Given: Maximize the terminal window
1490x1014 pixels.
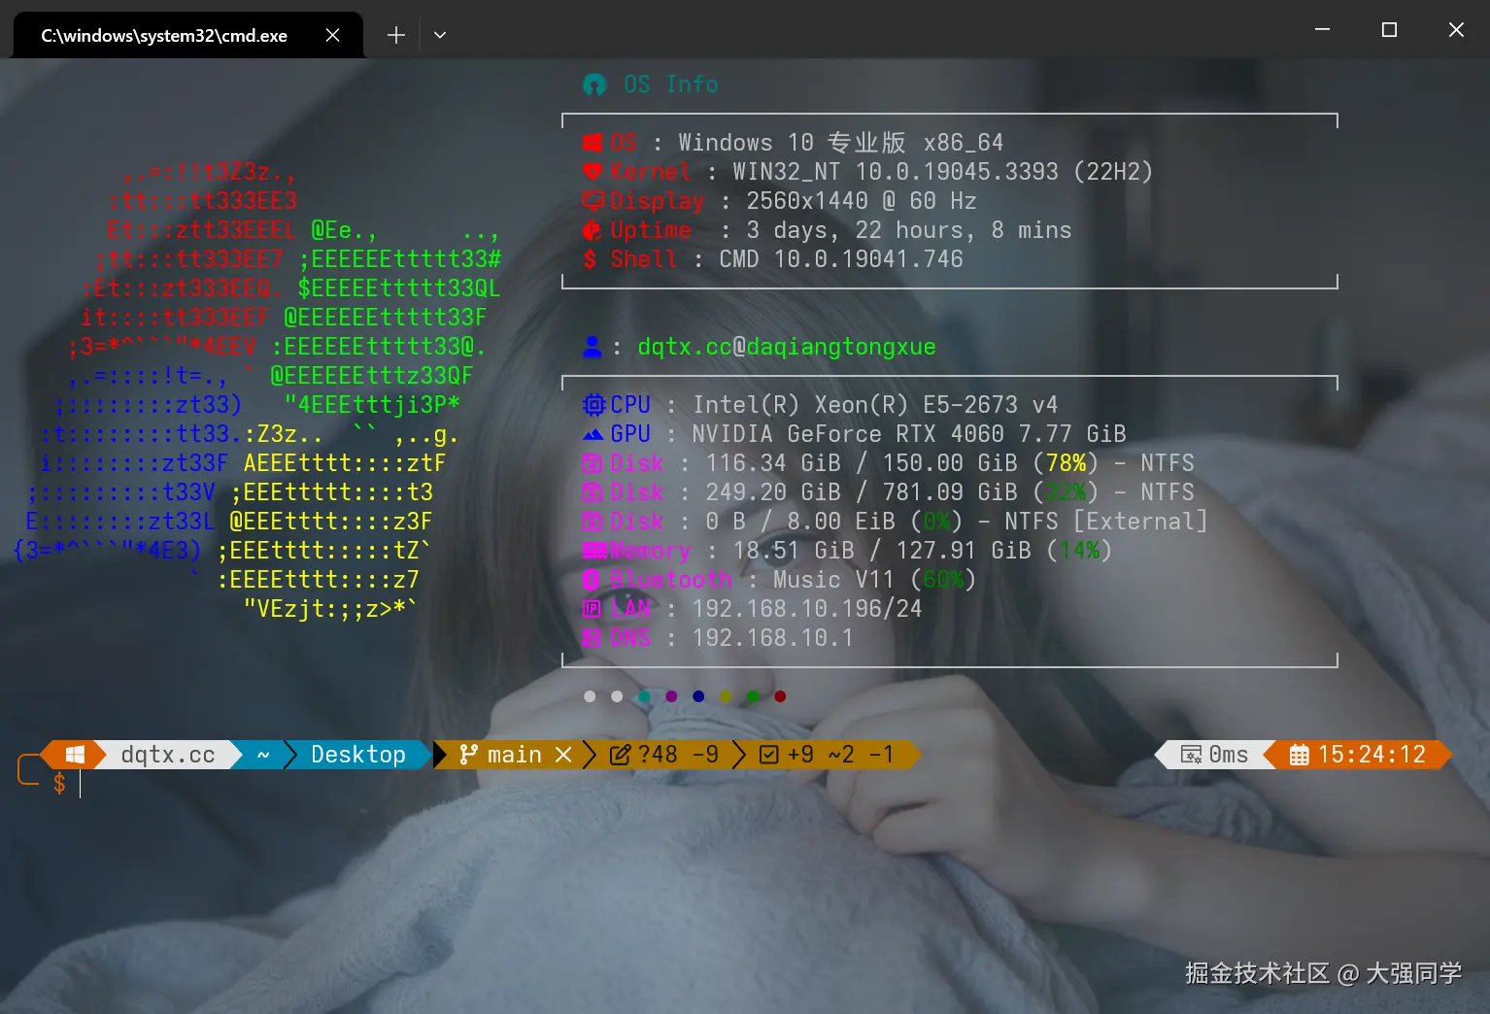Looking at the screenshot, I should [1389, 30].
